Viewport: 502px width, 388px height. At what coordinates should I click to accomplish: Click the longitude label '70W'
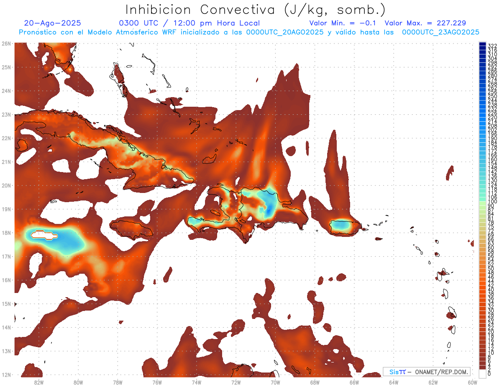275,382
